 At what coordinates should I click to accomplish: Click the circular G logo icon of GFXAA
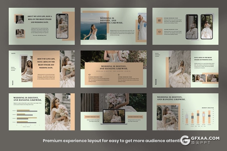pyautogui.click(x=185, y=140)
